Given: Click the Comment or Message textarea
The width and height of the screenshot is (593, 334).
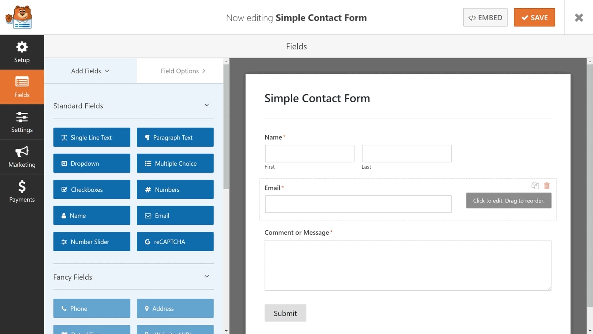Looking at the screenshot, I should pos(408,265).
